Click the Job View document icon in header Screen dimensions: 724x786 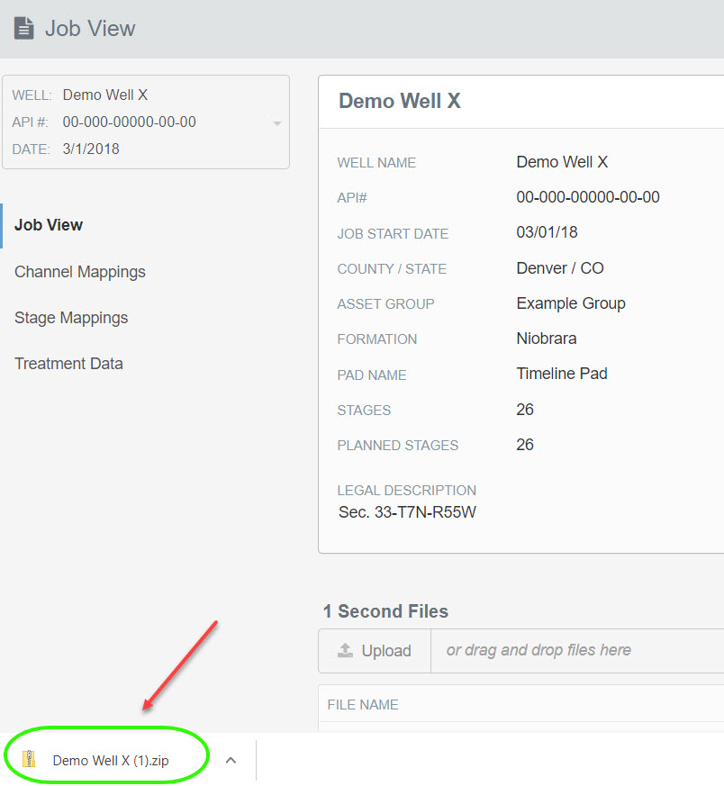23,28
